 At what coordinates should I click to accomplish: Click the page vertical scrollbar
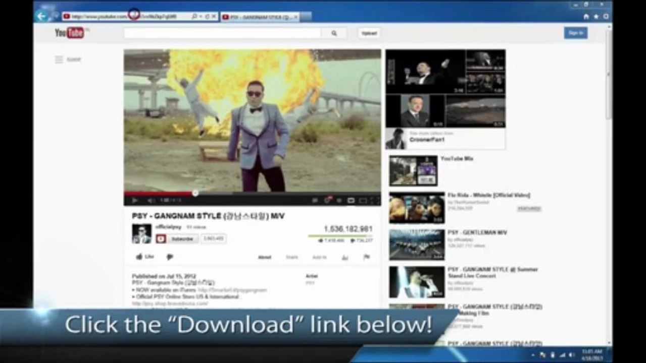click(609, 76)
